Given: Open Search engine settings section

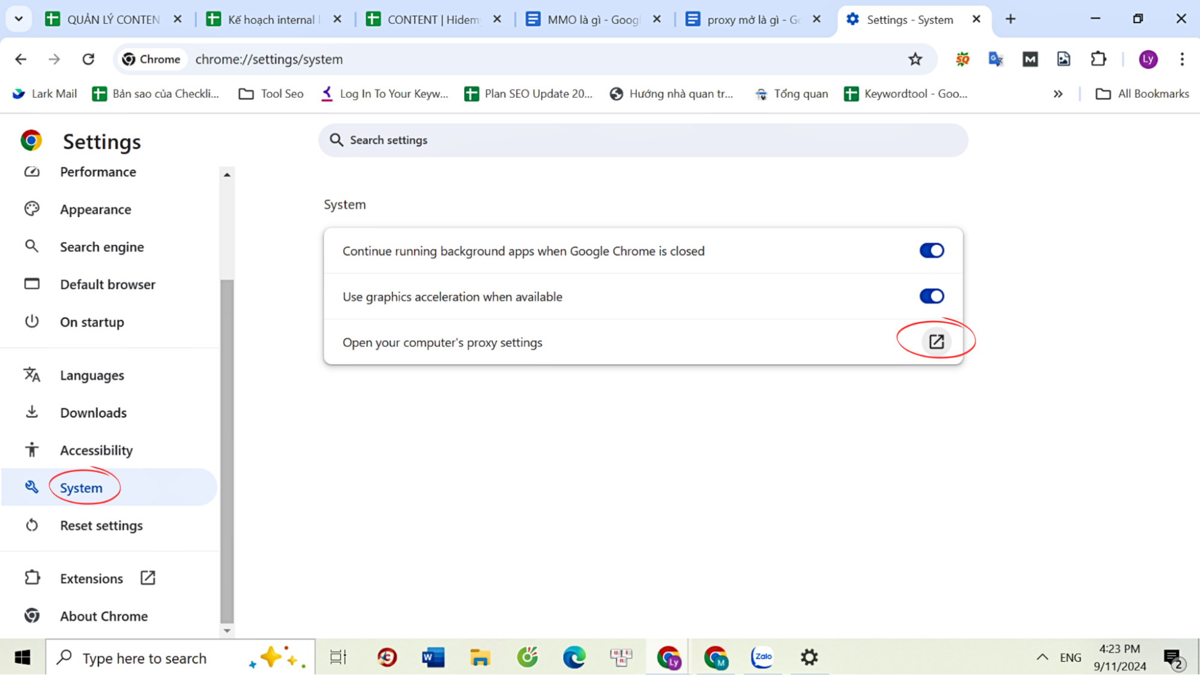Looking at the screenshot, I should pyautogui.click(x=102, y=245).
